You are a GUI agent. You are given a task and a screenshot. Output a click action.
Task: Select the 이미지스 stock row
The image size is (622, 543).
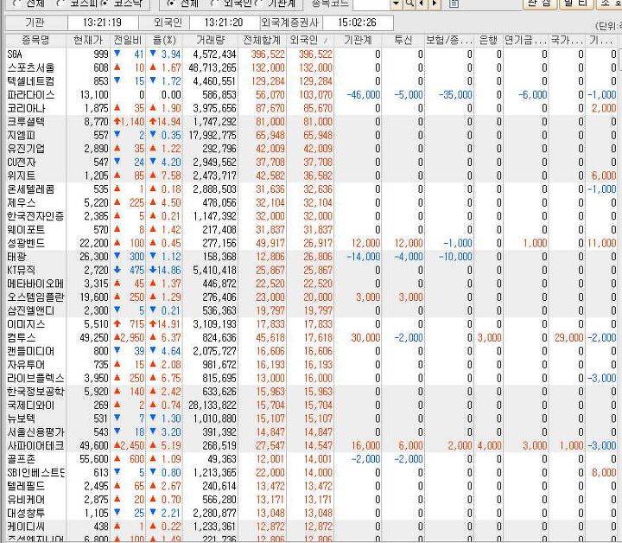pos(311,324)
